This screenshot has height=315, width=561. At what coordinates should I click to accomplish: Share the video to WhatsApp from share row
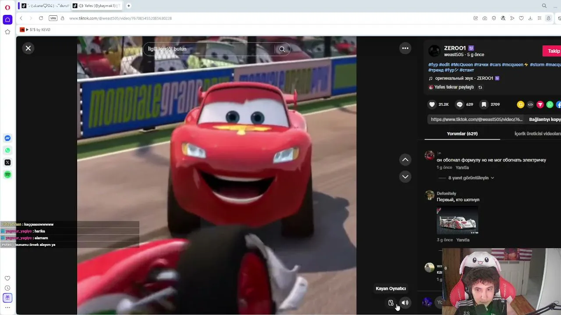coord(550,105)
